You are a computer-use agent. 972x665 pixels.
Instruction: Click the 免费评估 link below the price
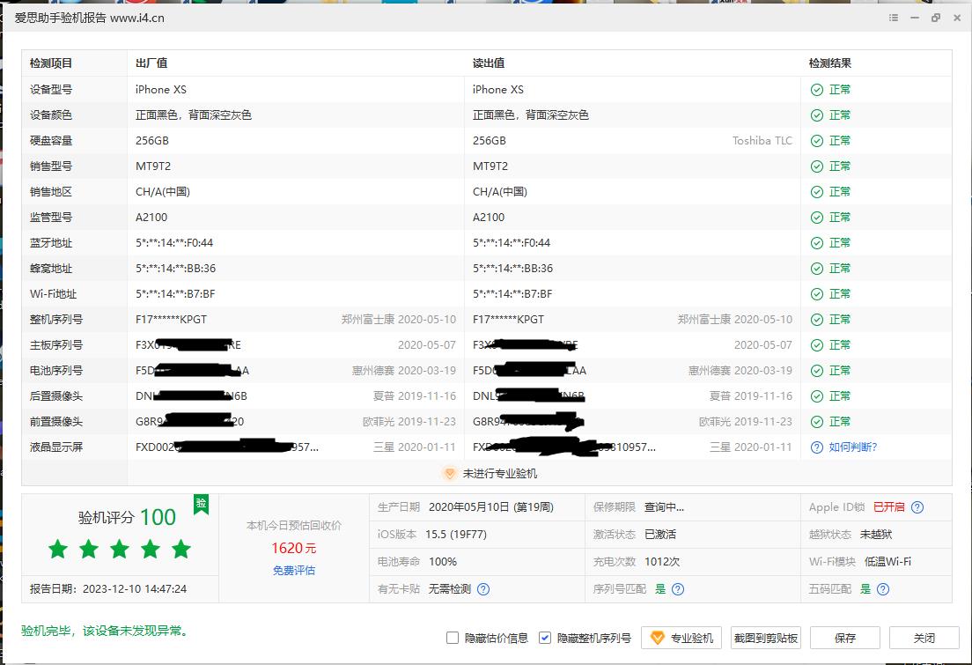(x=294, y=572)
